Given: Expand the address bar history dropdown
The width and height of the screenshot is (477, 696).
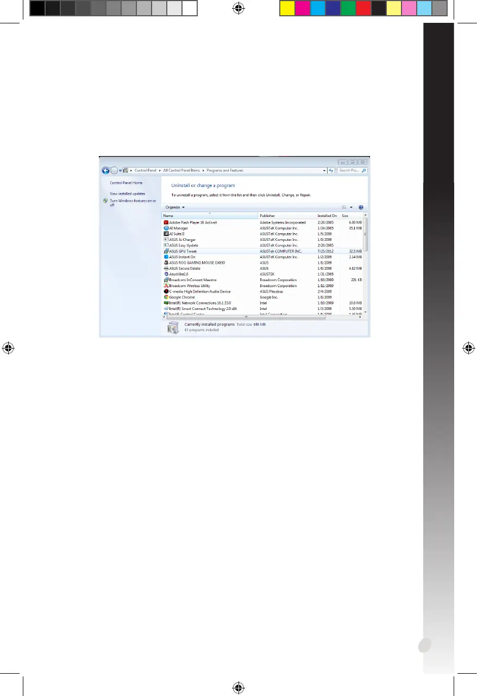Looking at the screenshot, I should pos(324,171).
